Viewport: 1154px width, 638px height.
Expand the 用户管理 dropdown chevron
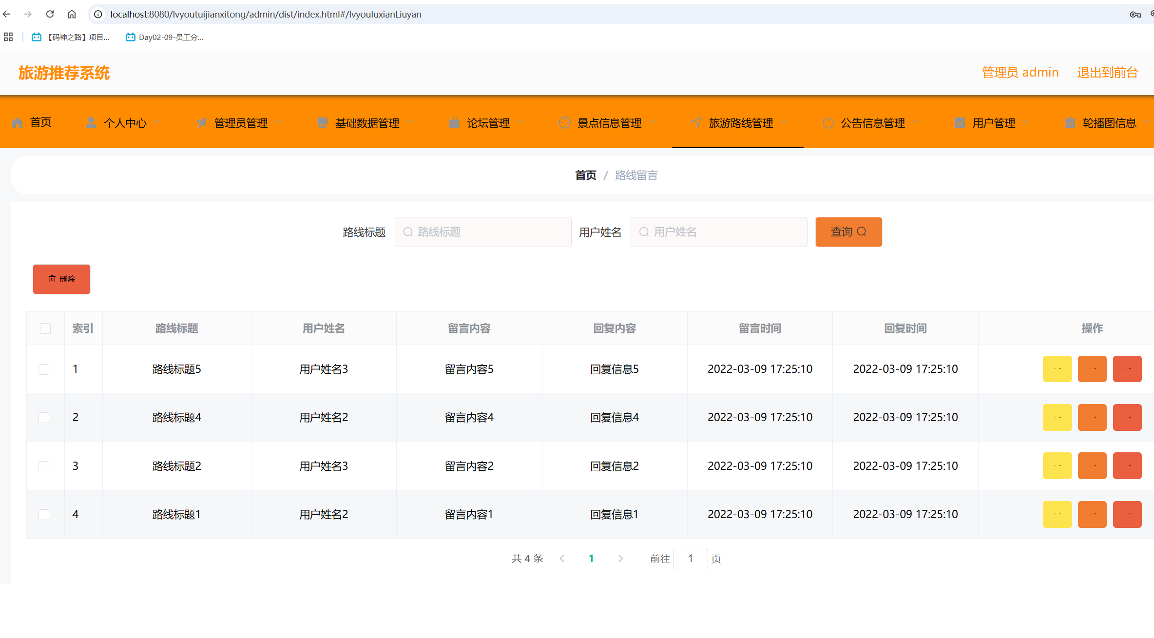pos(1026,122)
